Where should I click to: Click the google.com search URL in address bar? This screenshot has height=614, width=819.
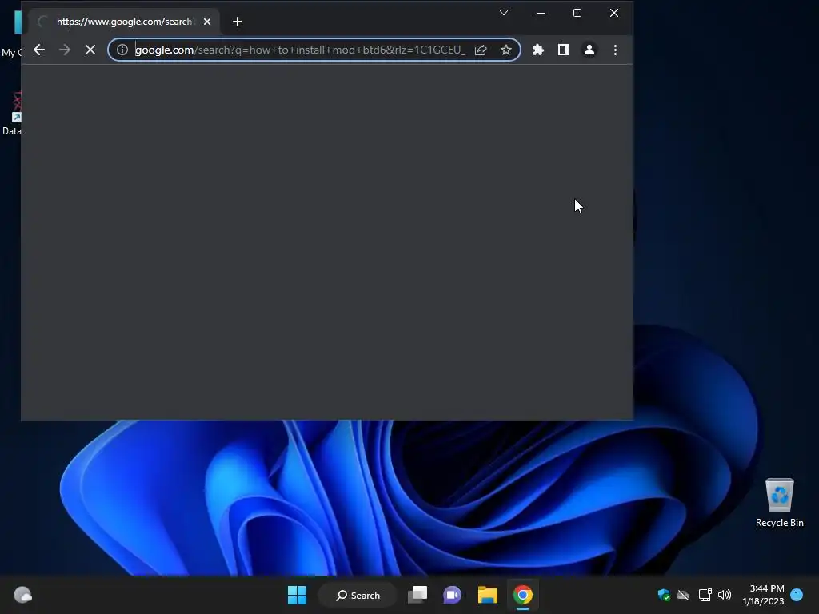coord(301,50)
